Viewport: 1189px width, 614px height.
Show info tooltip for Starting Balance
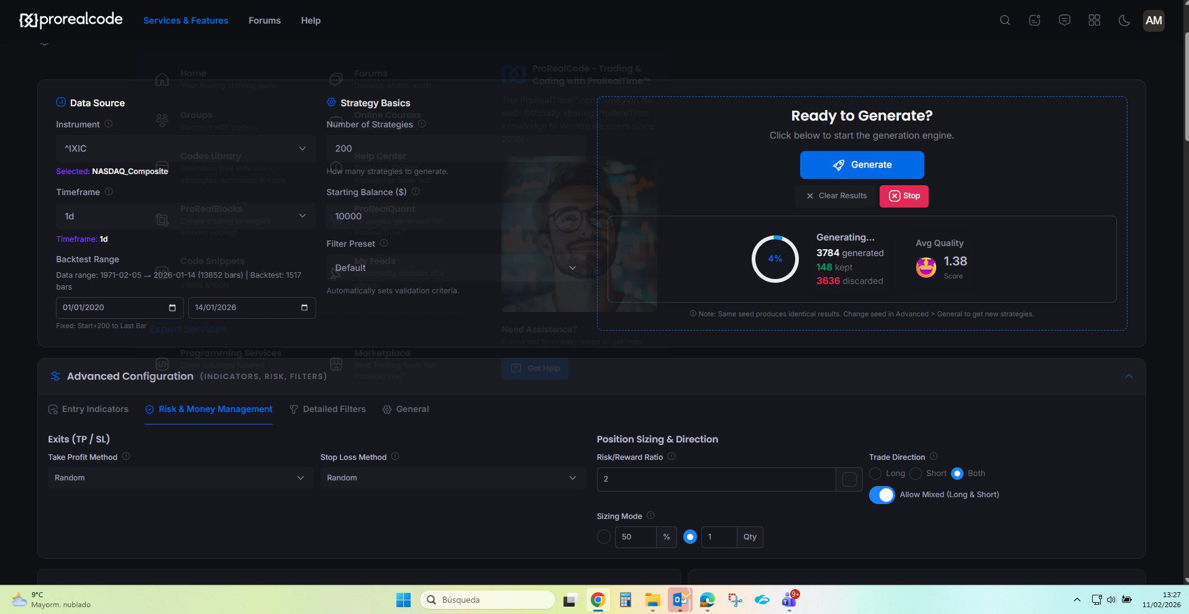point(416,191)
